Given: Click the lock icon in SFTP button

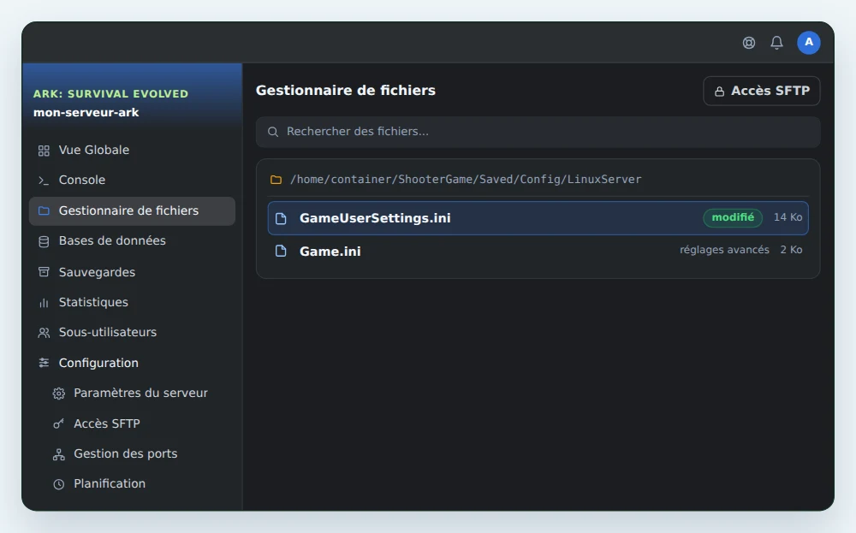Looking at the screenshot, I should pos(720,92).
